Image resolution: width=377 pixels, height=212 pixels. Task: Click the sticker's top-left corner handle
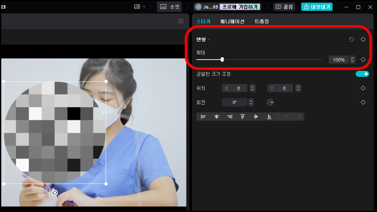(4, 81)
